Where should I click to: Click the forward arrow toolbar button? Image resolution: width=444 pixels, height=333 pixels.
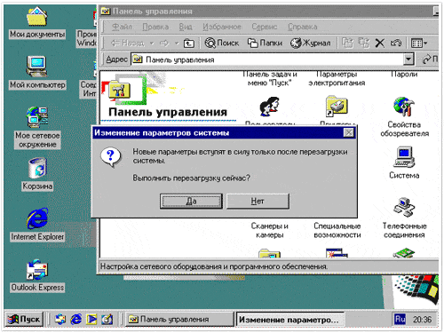point(164,44)
